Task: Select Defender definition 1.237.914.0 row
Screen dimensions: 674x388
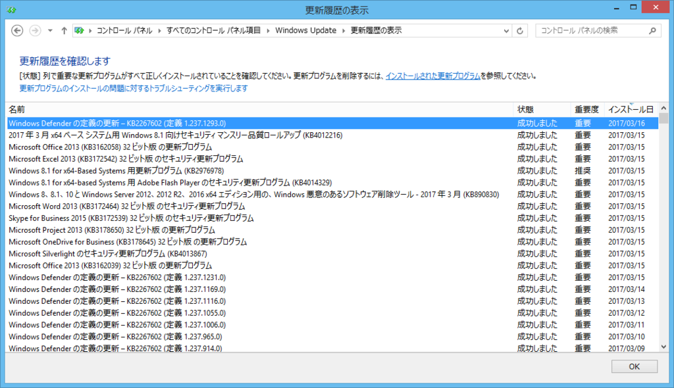Action: coord(332,348)
